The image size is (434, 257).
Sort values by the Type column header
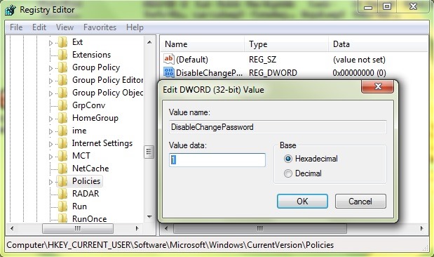tap(287, 44)
